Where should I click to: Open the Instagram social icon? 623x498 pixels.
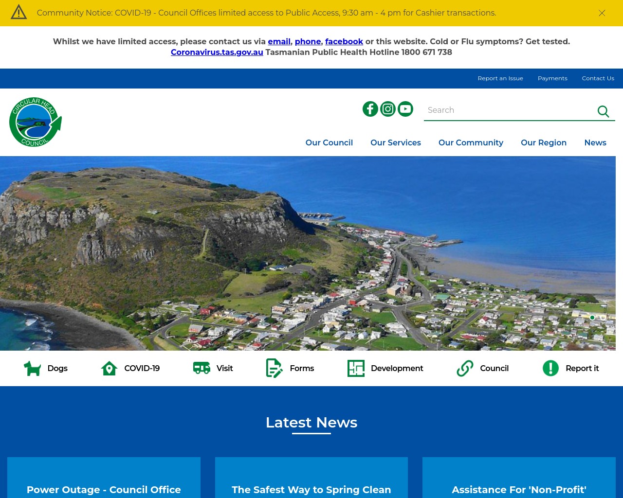tap(388, 109)
